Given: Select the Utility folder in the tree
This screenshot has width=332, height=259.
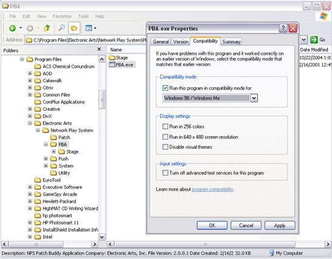Looking at the screenshot, I should pos(60,173).
